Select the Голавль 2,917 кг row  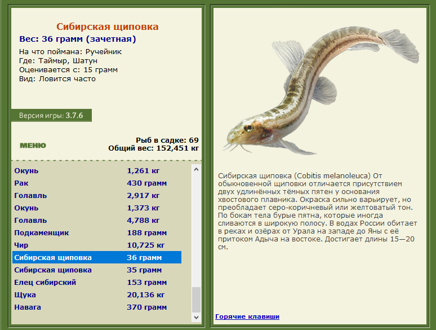pos(97,196)
